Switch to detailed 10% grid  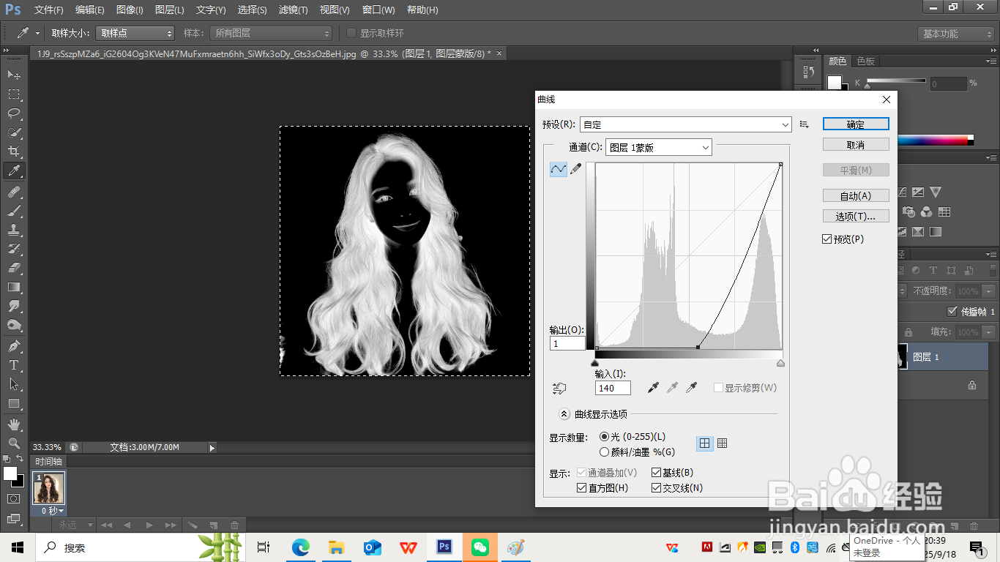pos(723,443)
